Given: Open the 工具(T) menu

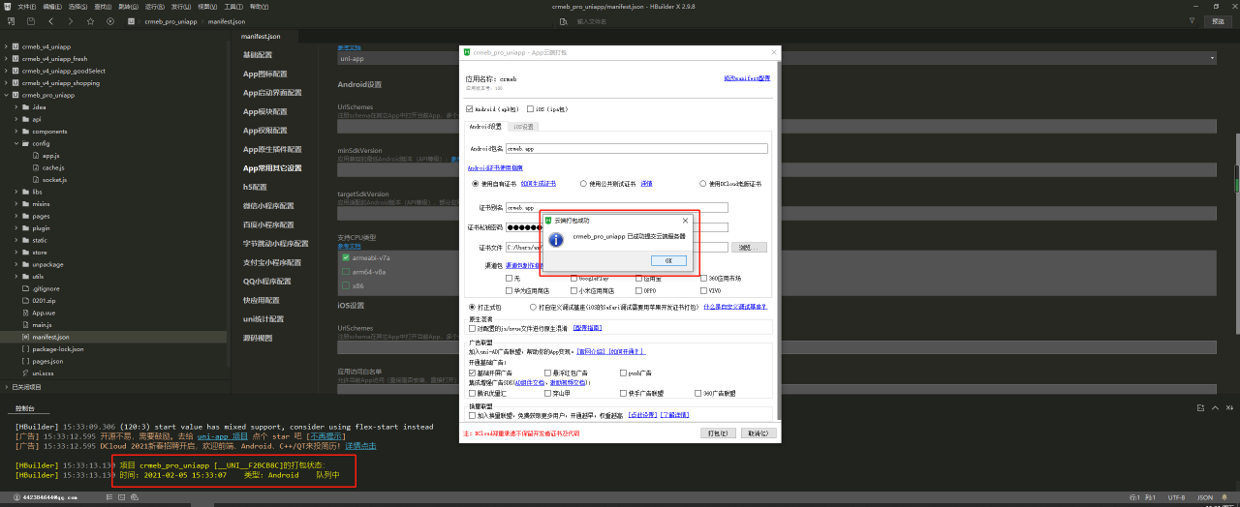Looking at the screenshot, I should [233, 6].
